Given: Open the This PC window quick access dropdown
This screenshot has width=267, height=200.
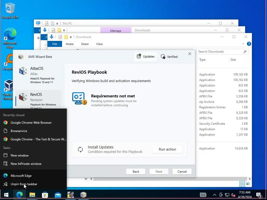Looking at the screenshot, I should [57, 23].
